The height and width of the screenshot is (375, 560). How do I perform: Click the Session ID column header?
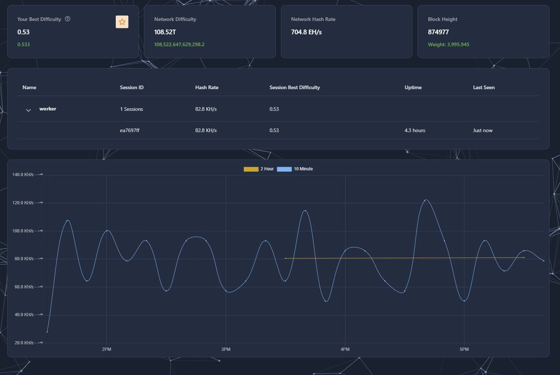[x=132, y=87]
